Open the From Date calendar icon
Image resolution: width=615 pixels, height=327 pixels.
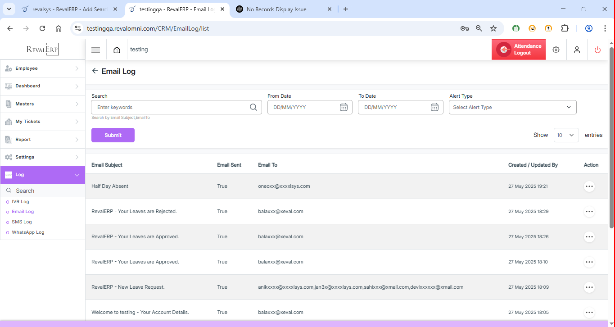point(344,107)
